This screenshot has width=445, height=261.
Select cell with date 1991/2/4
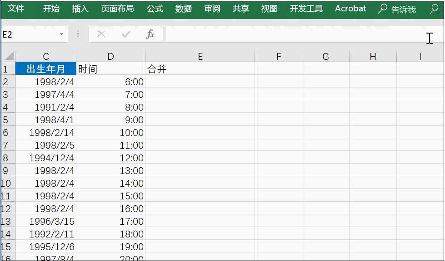click(46, 107)
